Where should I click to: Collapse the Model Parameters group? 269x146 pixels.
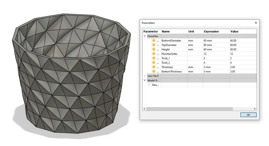145,80
